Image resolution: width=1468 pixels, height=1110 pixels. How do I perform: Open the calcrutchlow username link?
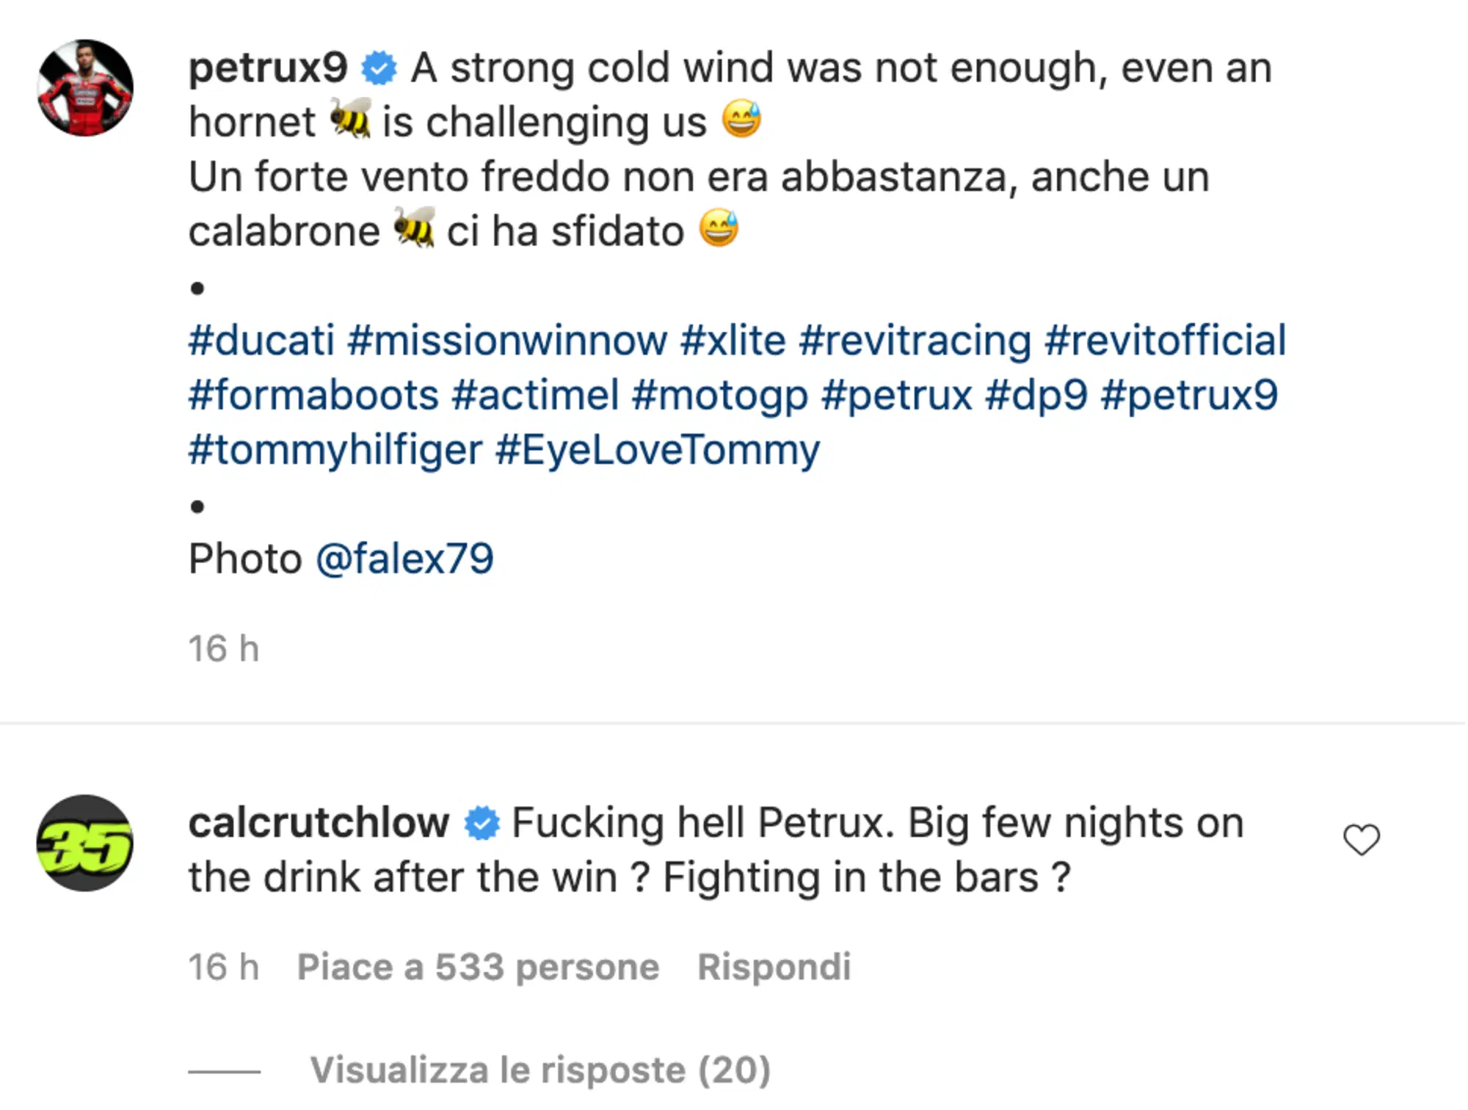(x=319, y=823)
